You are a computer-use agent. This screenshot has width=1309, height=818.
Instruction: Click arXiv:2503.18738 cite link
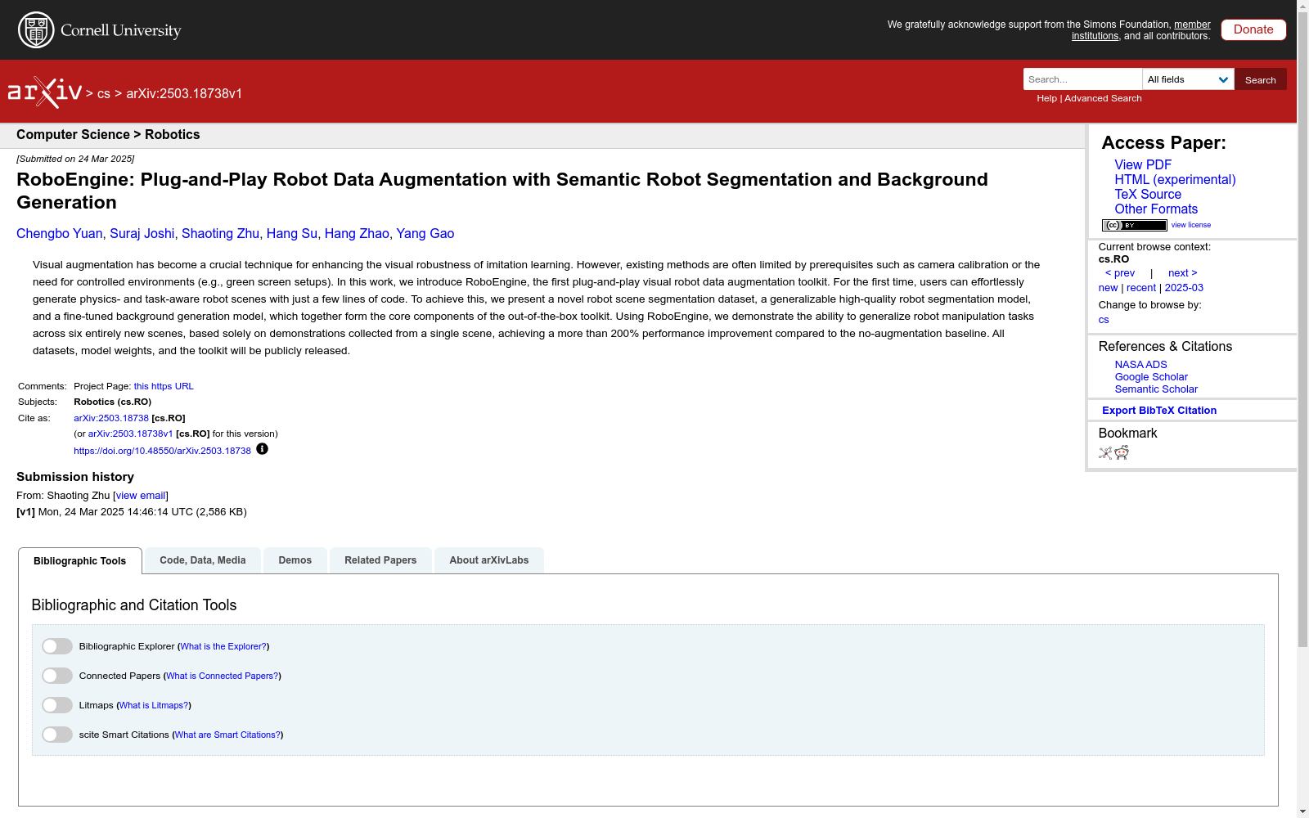[x=111, y=418]
